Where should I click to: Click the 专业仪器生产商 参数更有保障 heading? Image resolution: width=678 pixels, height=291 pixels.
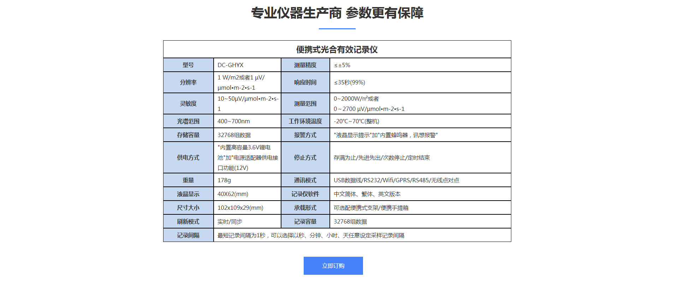pyautogui.click(x=337, y=13)
